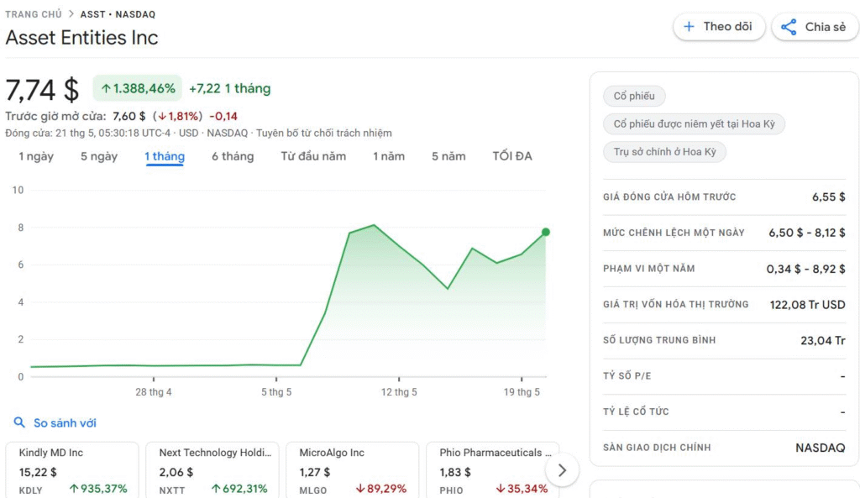This screenshot has width=860, height=498.
Task: Click the green end-point dot on chart
Action: [x=545, y=232]
